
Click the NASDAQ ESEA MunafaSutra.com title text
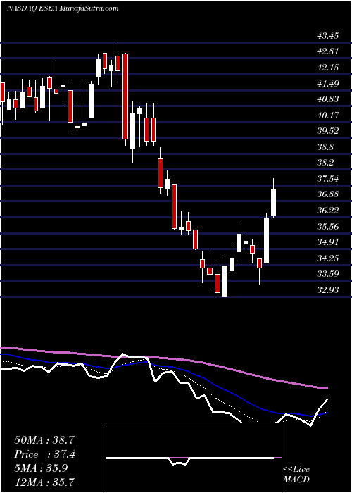click(63, 8)
